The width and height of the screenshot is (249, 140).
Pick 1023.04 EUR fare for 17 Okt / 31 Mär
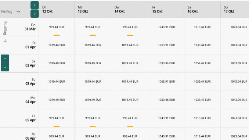[235, 27]
